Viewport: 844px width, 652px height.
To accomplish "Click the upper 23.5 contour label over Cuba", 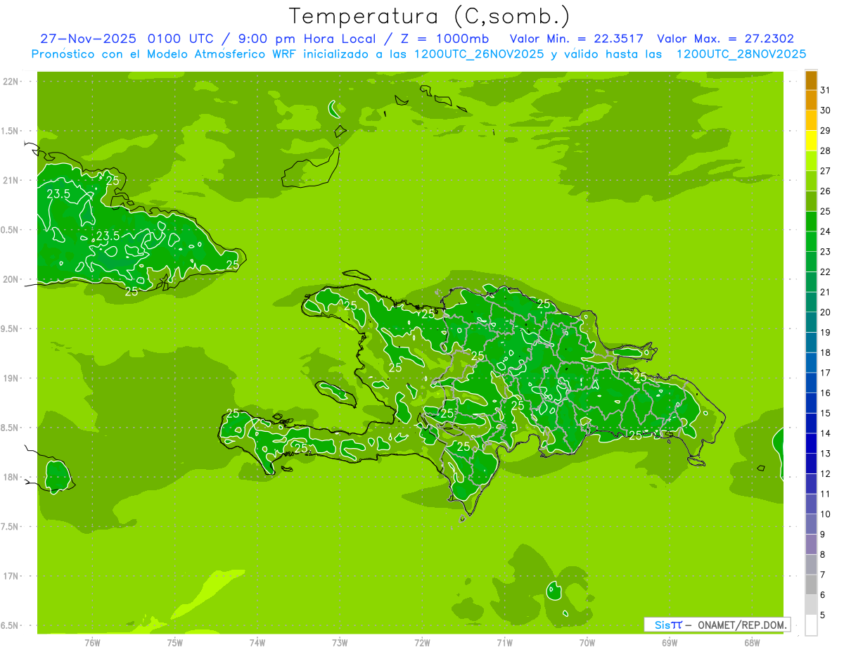I will tap(58, 194).
